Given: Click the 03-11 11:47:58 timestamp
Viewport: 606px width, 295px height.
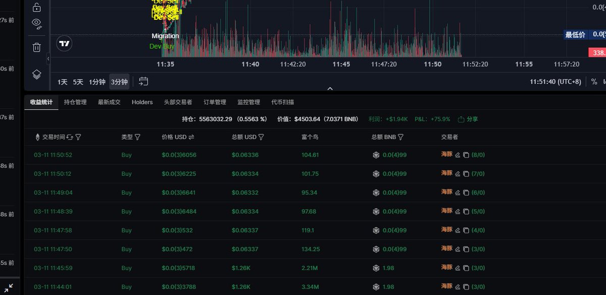Looking at the screenshot, I should pos(53,230).
